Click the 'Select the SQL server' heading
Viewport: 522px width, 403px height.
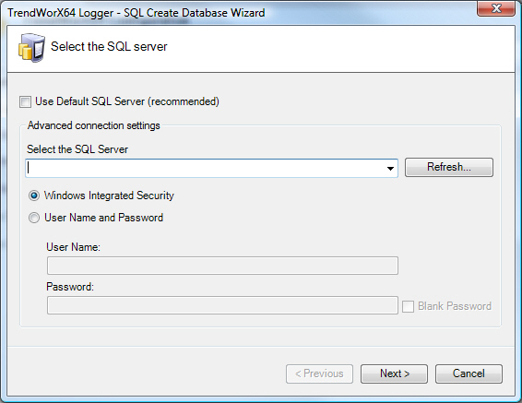tap(109, 47)
